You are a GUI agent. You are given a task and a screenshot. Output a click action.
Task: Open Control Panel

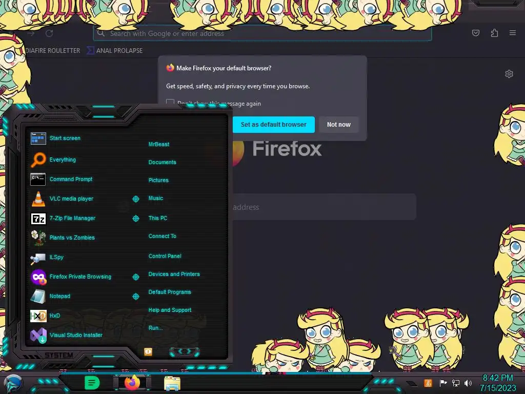click(x=165, y=256)
